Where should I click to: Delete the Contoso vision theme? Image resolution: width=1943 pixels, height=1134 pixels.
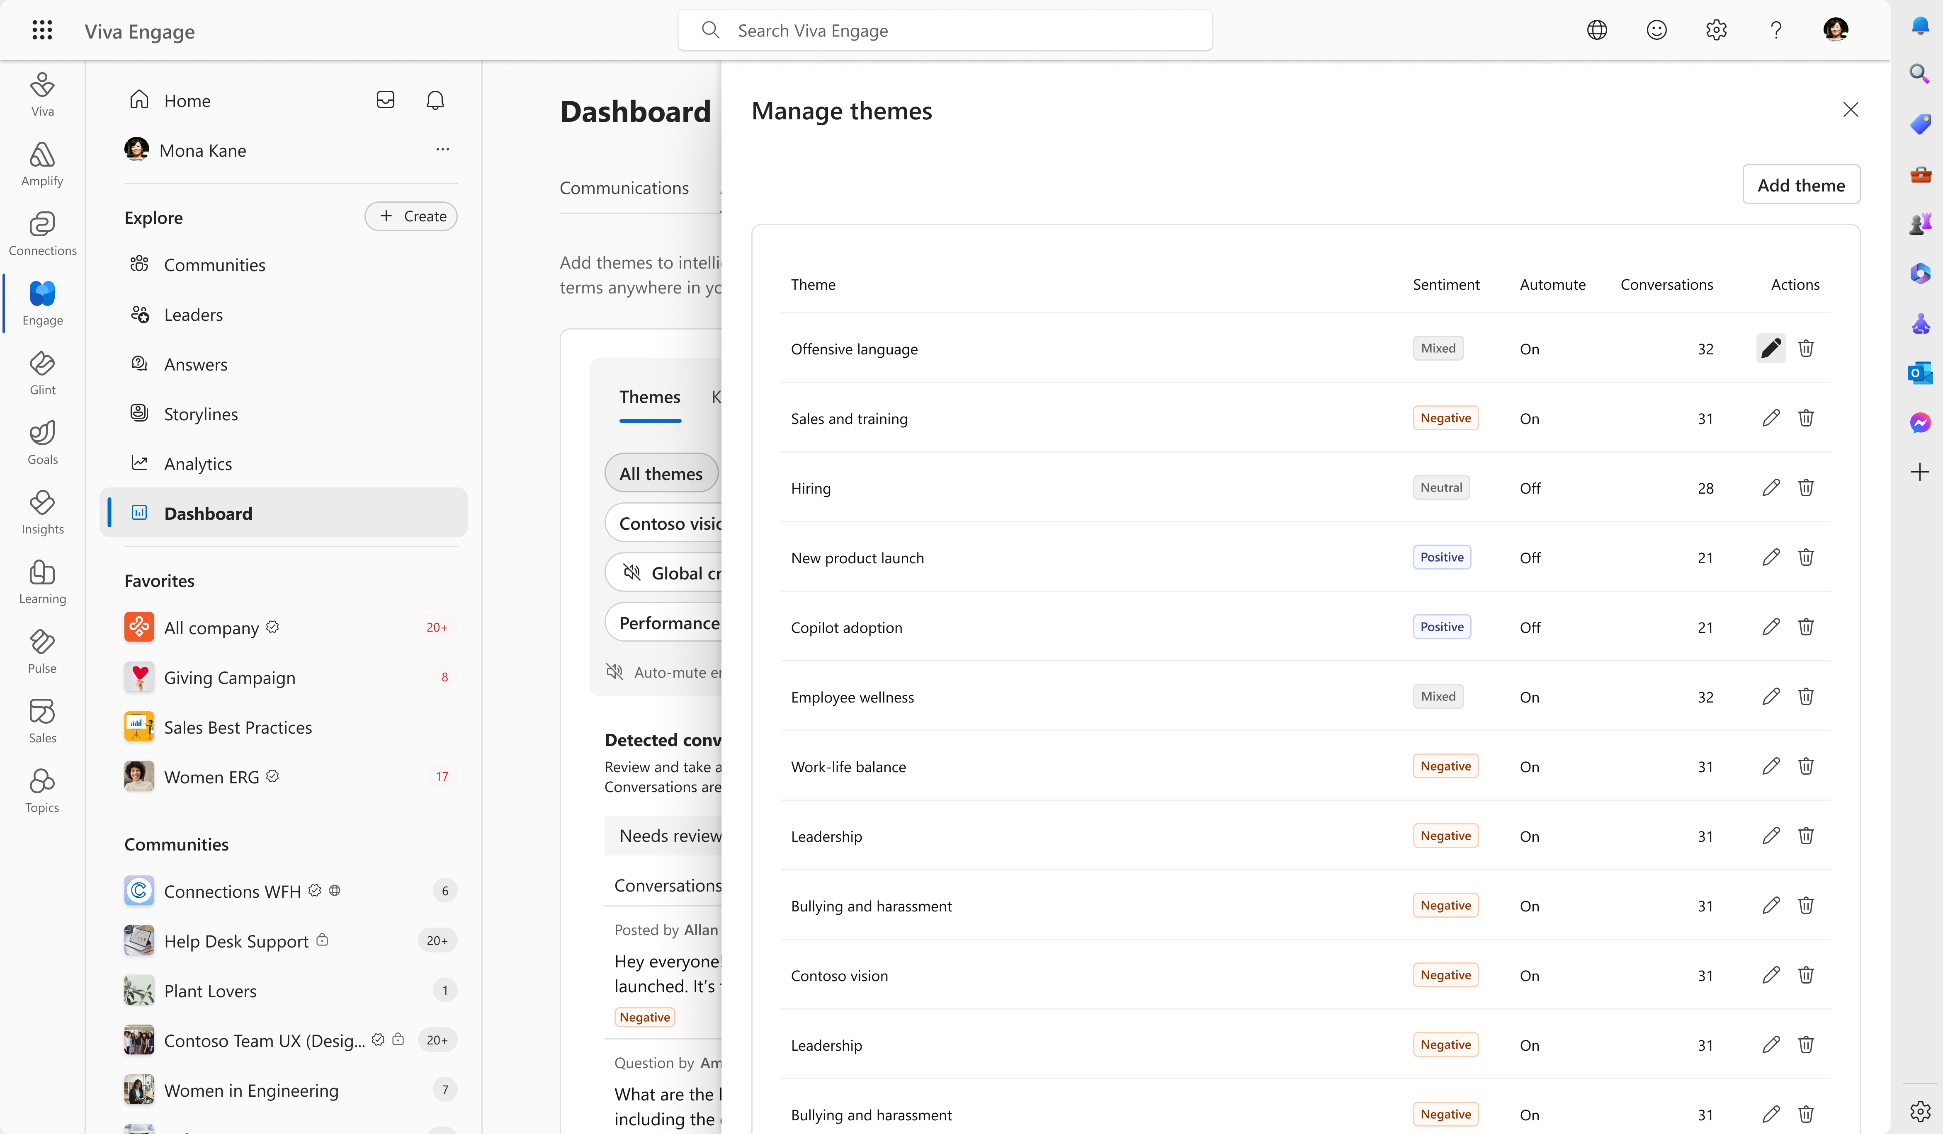[1806, 974]
